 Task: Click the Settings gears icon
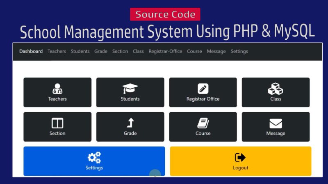(x=94, y=157)
